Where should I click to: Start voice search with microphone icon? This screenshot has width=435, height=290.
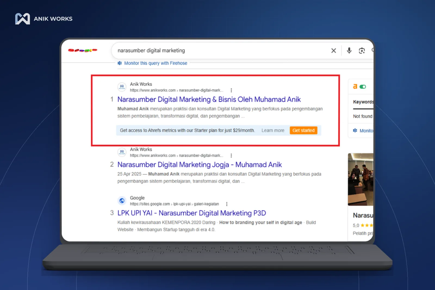click(349, 51)
